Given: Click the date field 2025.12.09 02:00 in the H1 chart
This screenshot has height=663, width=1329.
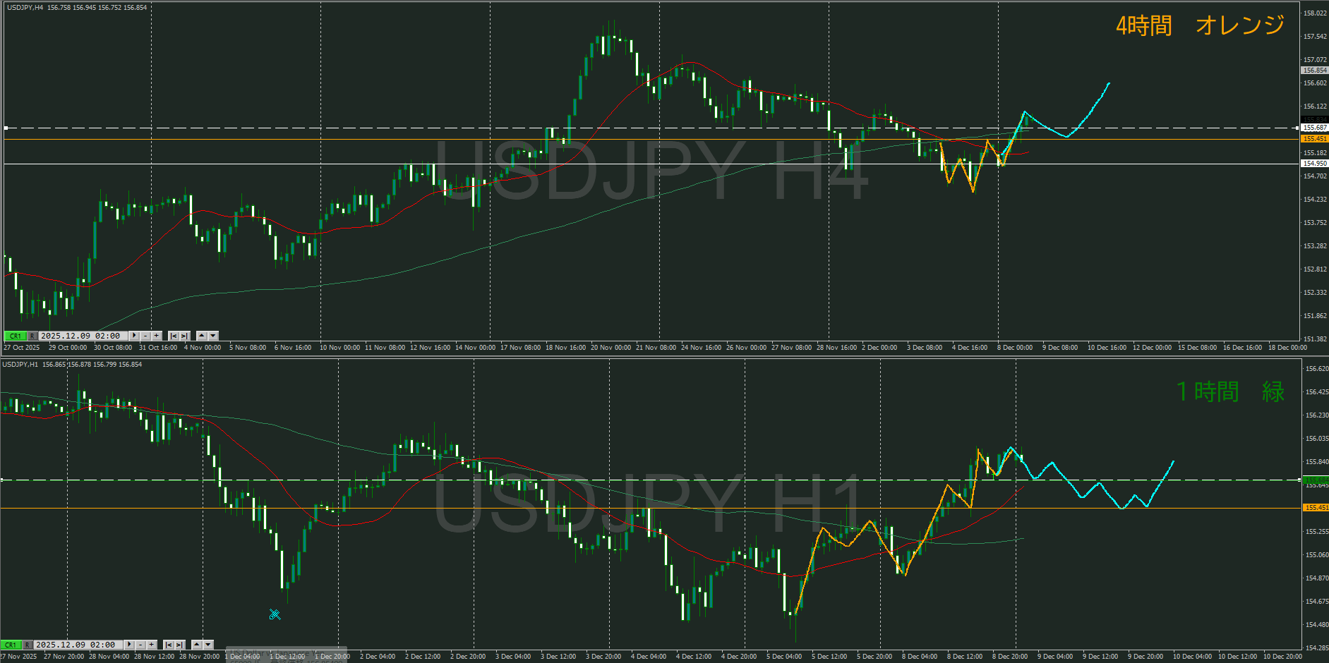Looking at the screenshot, I should (x=75, y=645).
